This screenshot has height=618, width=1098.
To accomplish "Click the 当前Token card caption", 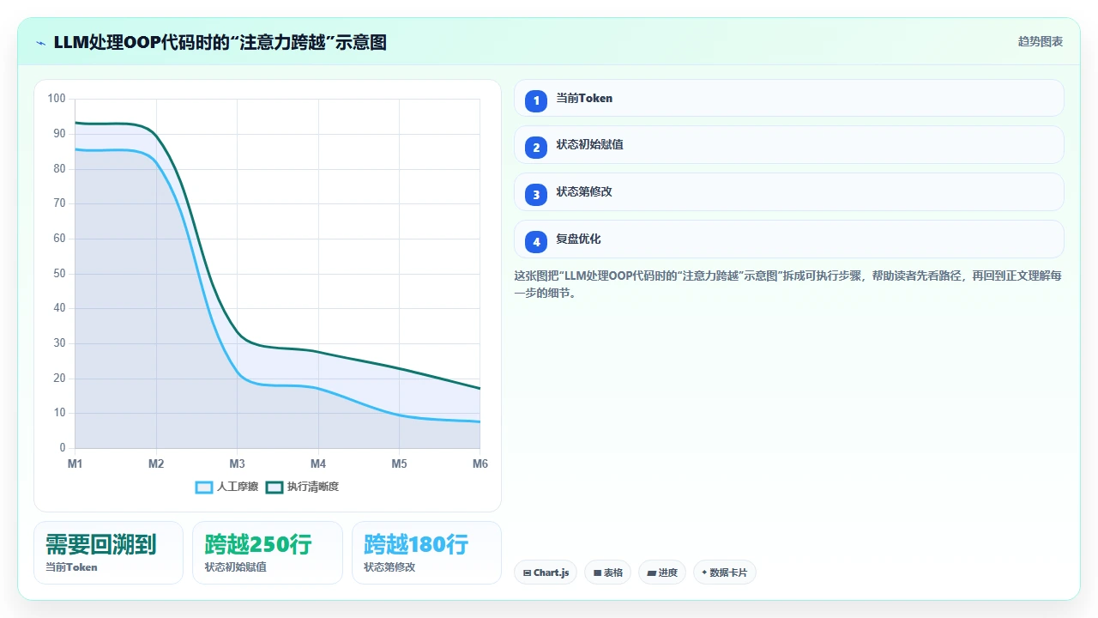I will coord(71,567).
